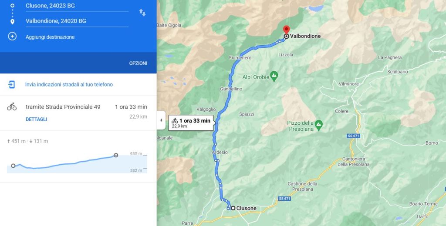The height and width of the screenshot is (226, 446).
Task: Select the Strada Provinciale 49 route entry
Action: 78,113
